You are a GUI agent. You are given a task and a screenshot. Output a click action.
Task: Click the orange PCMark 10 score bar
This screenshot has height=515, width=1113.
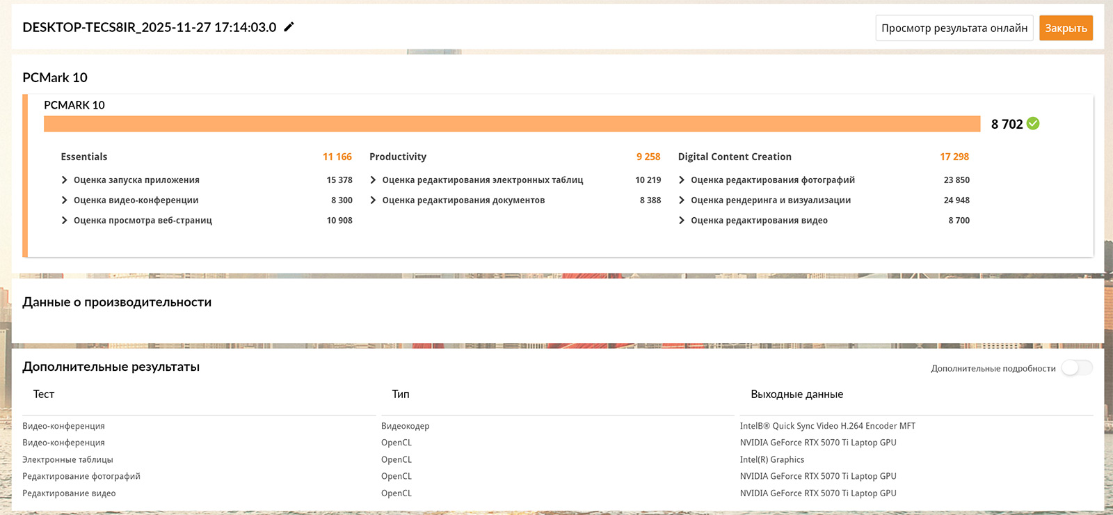[x=511, y=124]
